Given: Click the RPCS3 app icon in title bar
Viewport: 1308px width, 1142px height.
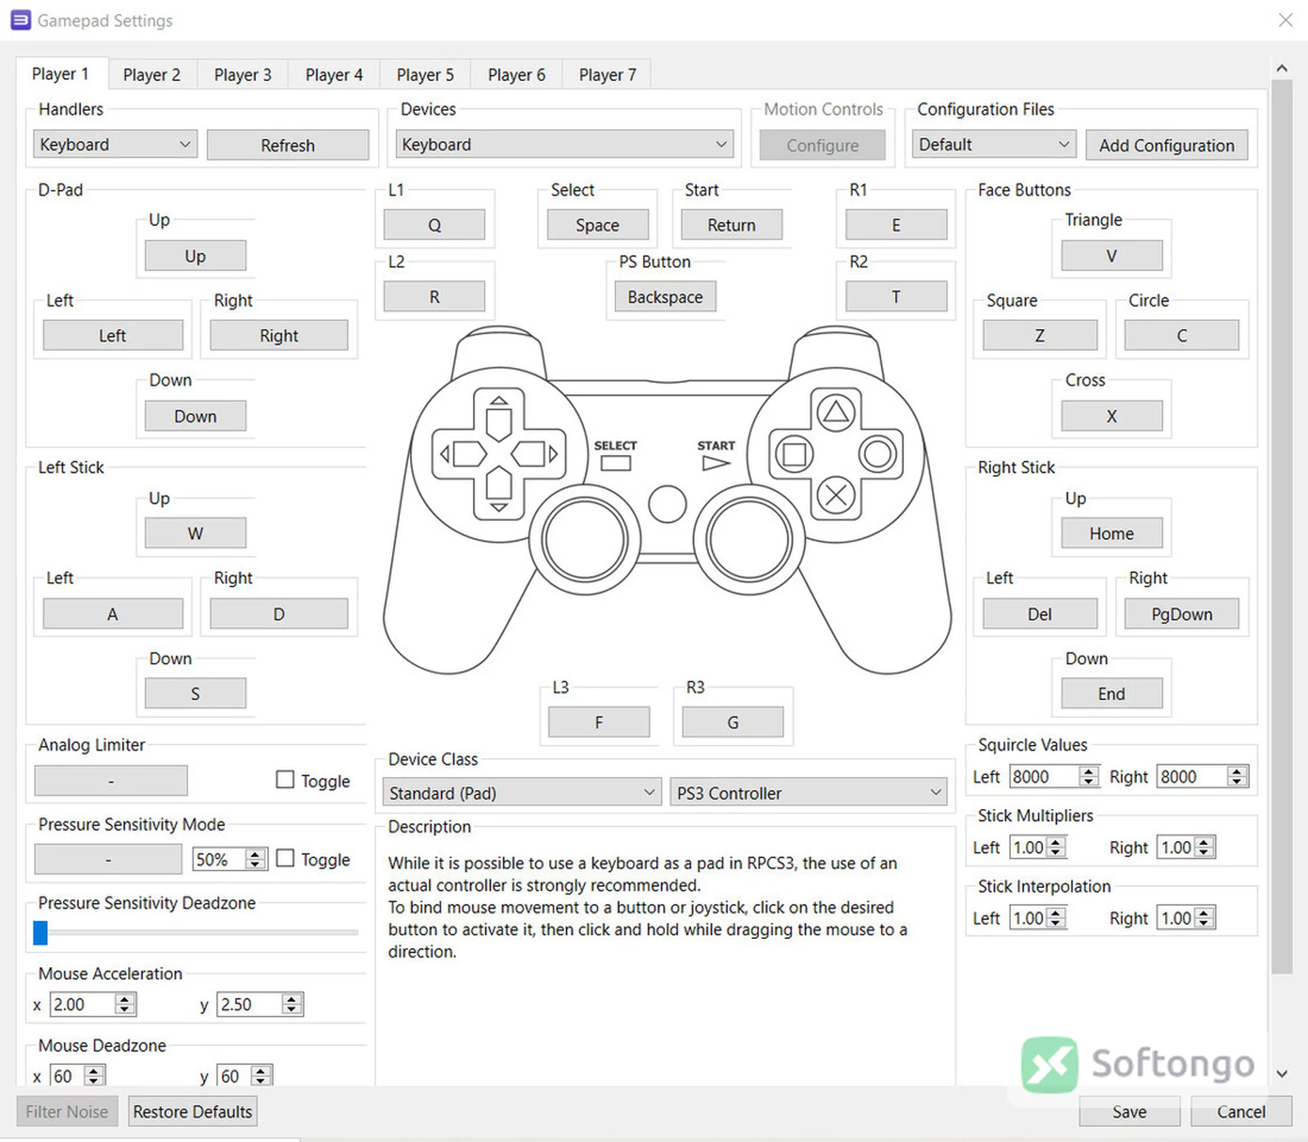Looking at the screenshot, I should [x=20, y=20].
